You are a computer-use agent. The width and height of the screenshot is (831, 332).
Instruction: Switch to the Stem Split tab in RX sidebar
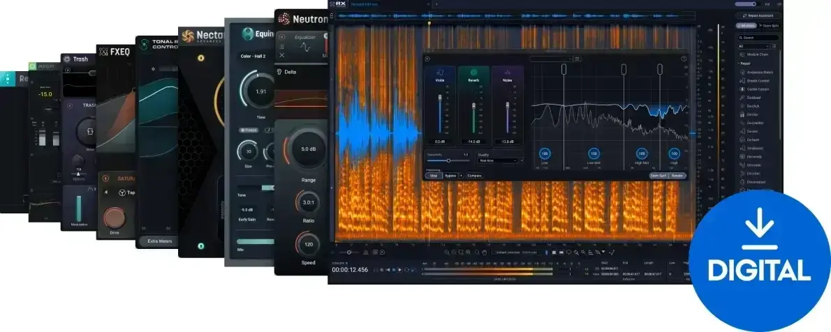[x=770, y=26]
